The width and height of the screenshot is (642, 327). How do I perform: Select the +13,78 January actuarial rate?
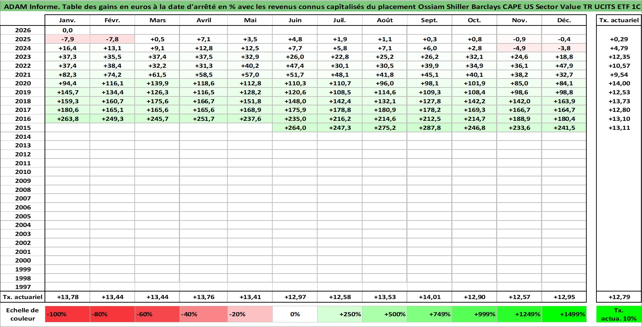click(68, 297)
